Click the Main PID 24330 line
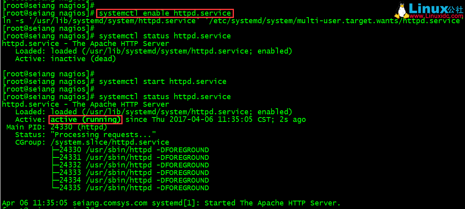The height and width of the screenshot is (209, 465). [57, 127]
